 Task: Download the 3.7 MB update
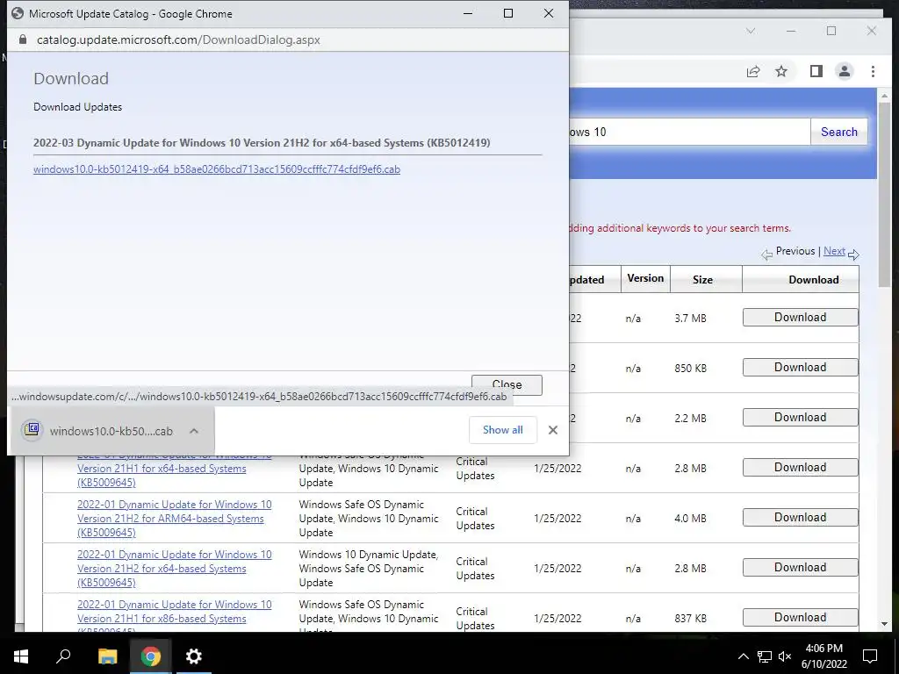[801, 318]
